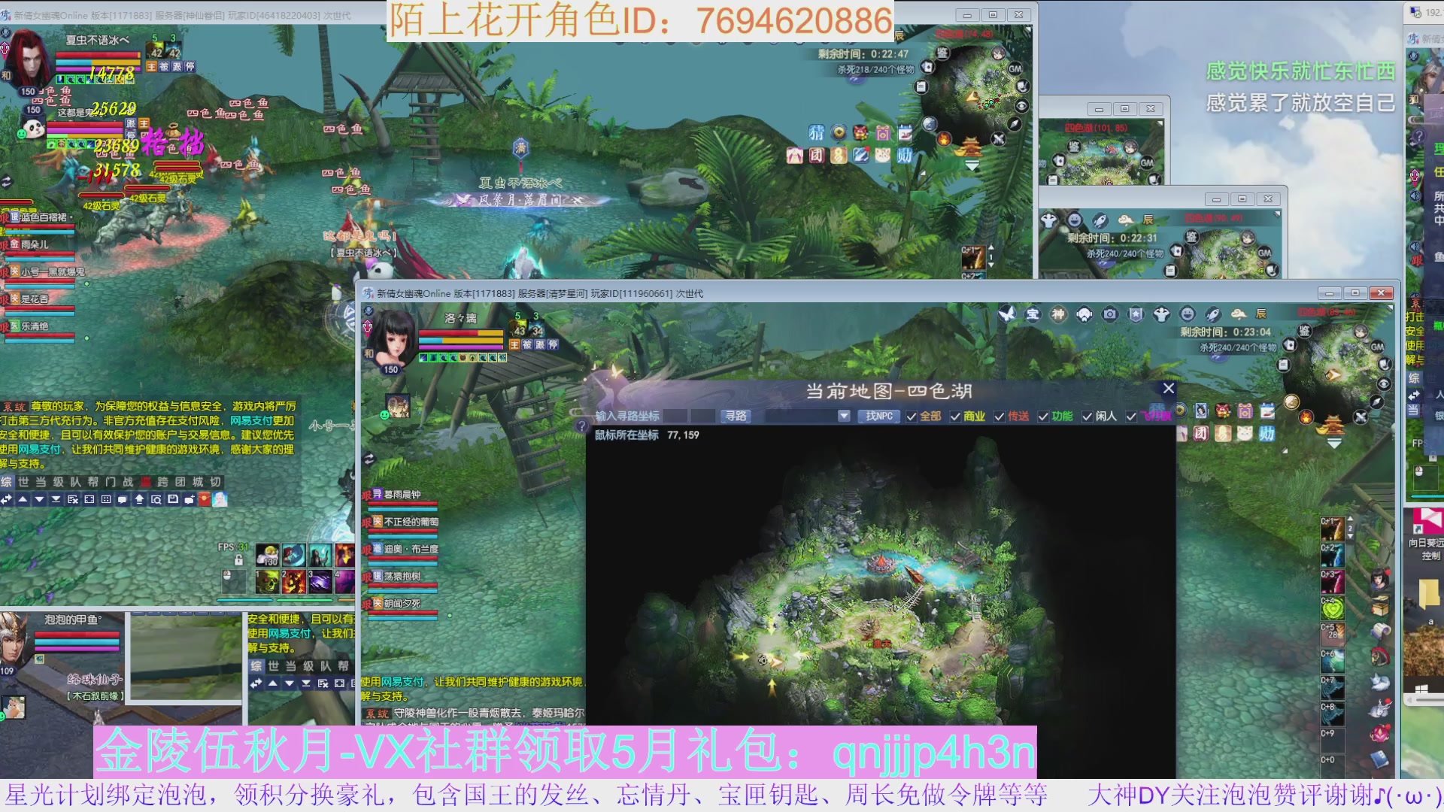This screenshot has height=812, width=1444.
Task: Open the 鉴 minimap button in 洛々璃 window
Action: [x=1304, y=331]
